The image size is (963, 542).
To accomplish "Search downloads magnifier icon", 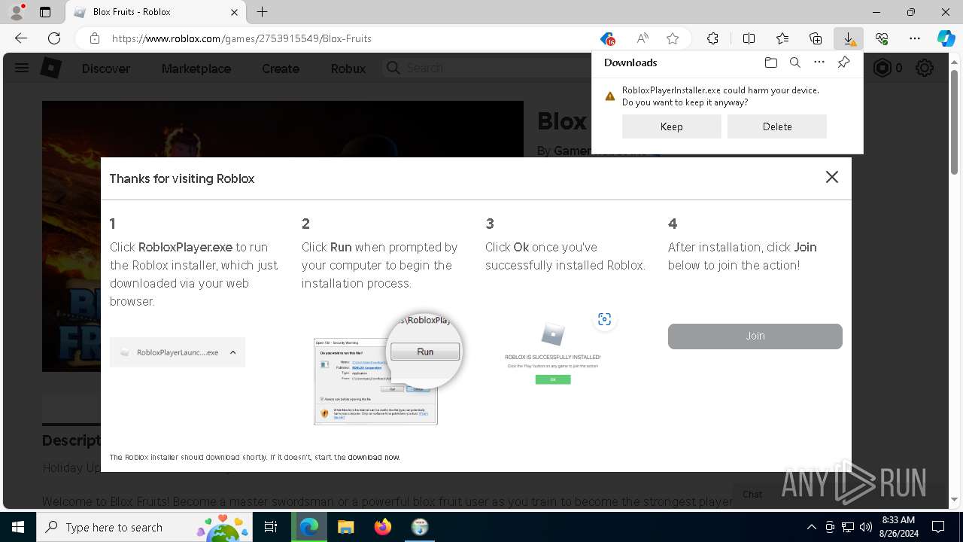I will click(x=795, y=62).
